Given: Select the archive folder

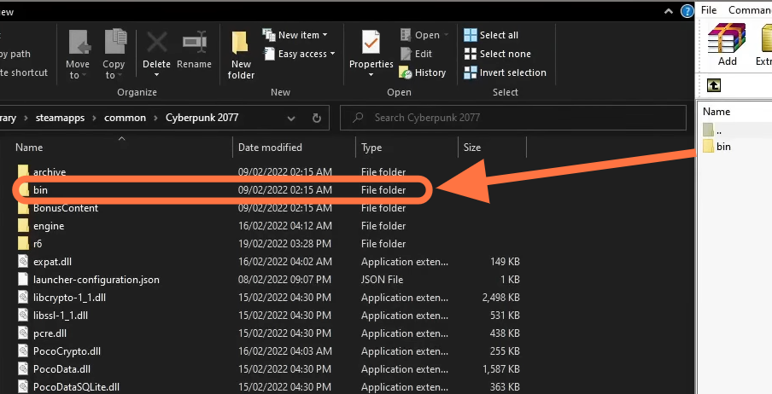Looking at the screenshot, I should tap(50, 171).
